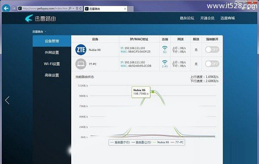Click the green data point on chart
The image size is (259, 164).
click(x=153, y=91)
